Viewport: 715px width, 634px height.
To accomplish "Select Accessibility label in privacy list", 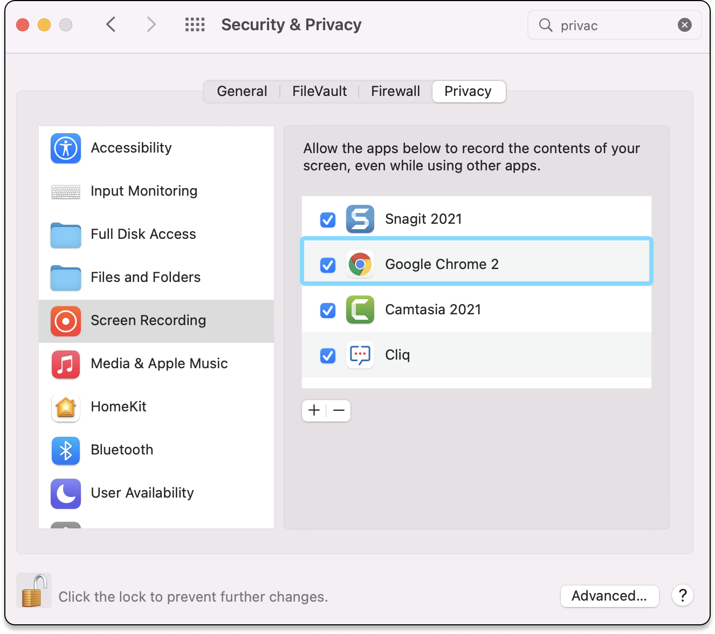I will (132, 148).
